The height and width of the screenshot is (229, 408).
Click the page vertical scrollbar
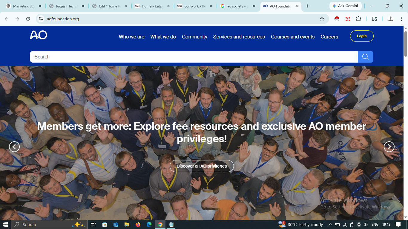tap(406, 119)
